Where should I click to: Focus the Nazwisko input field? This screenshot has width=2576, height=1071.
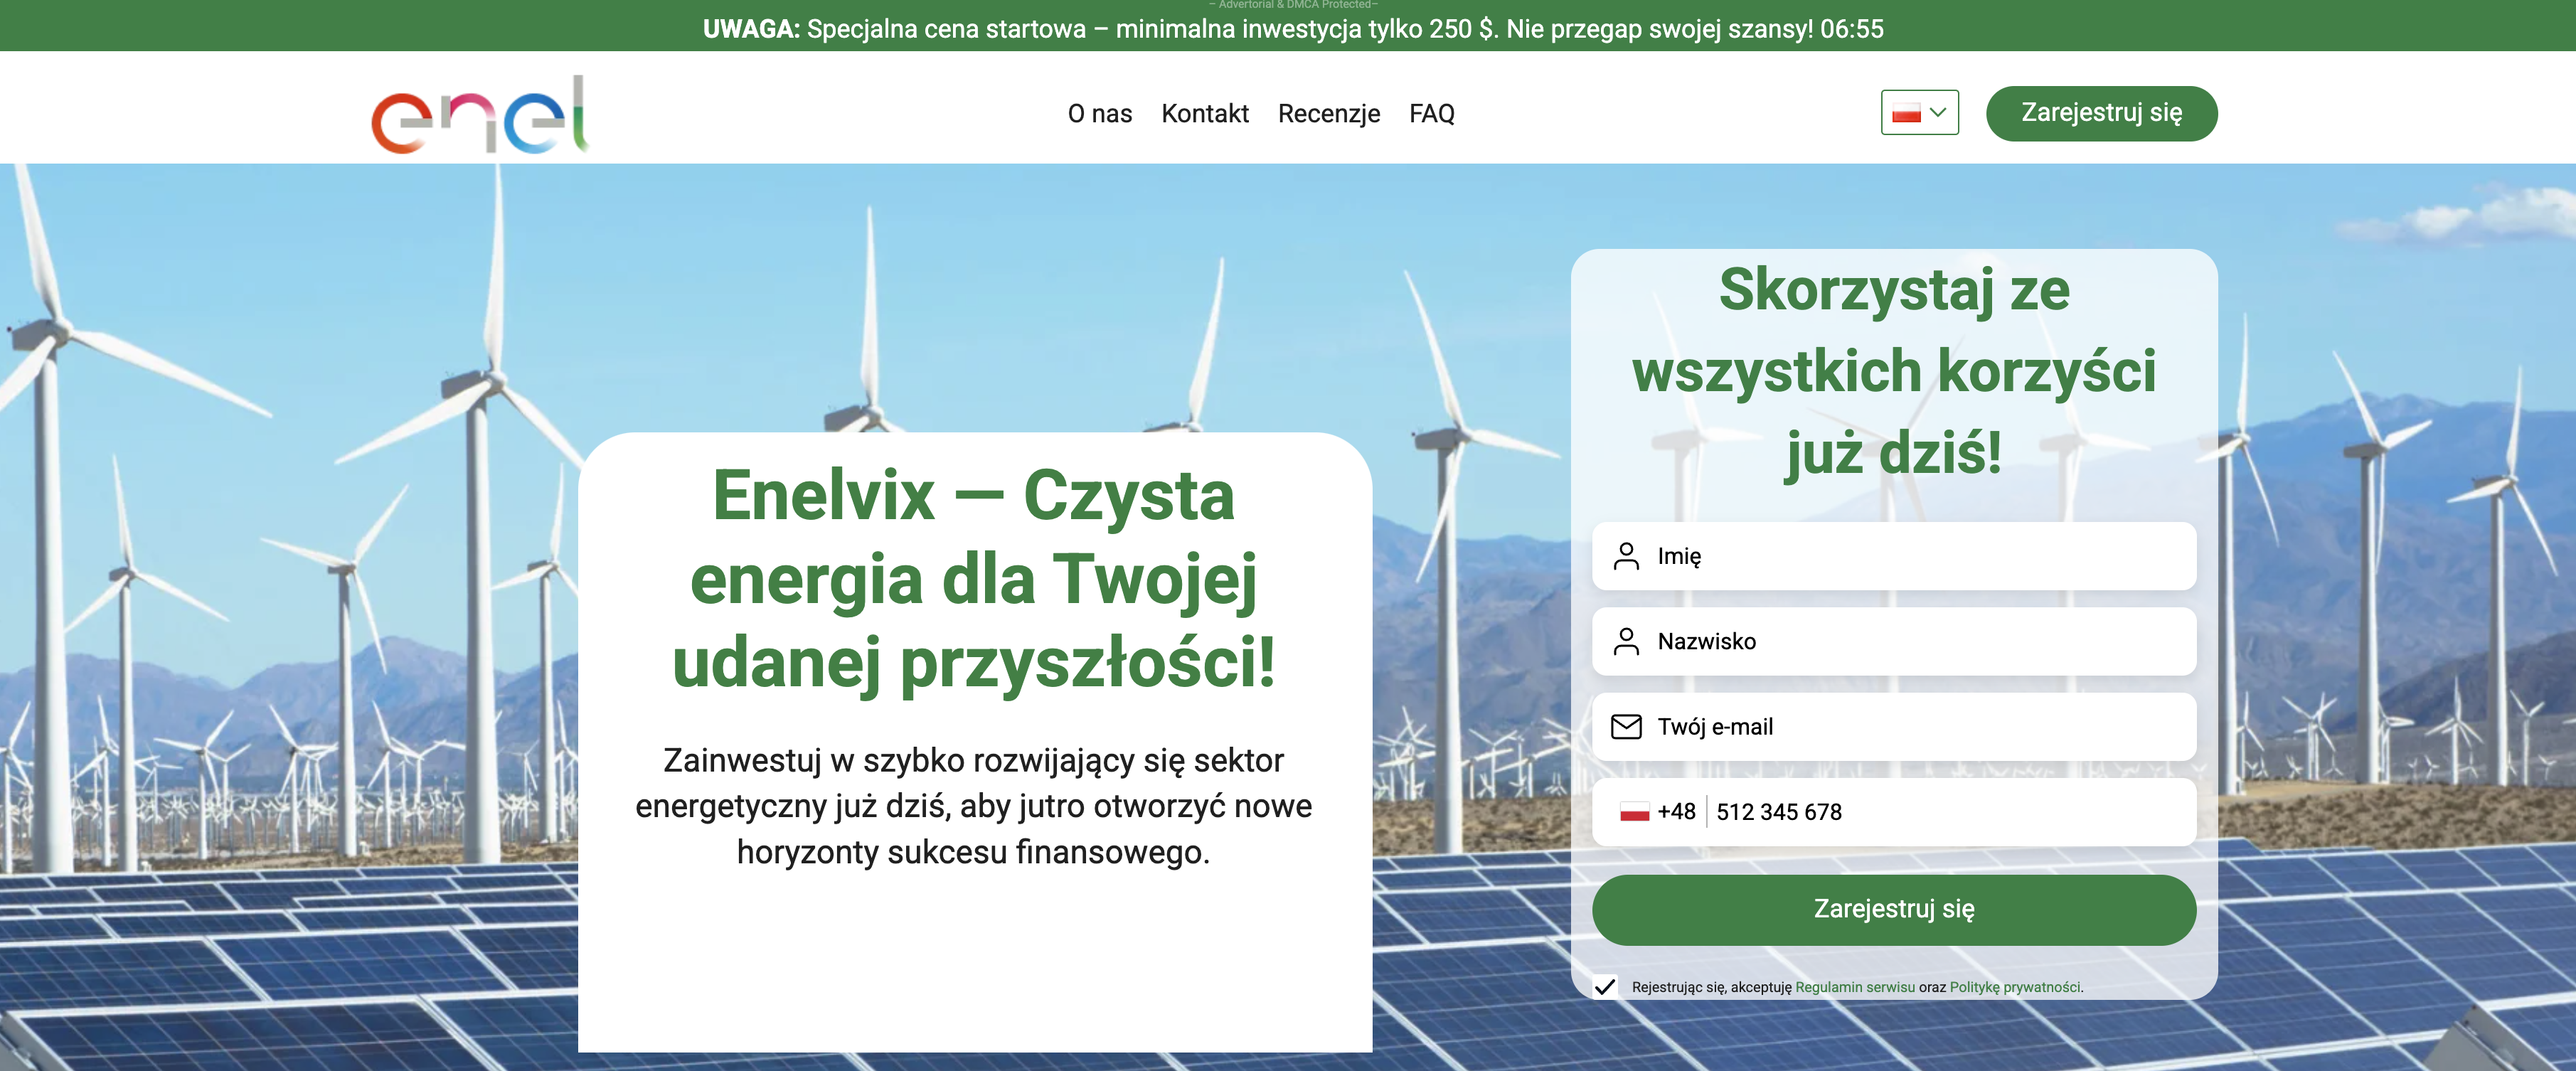click(1893, 641)
